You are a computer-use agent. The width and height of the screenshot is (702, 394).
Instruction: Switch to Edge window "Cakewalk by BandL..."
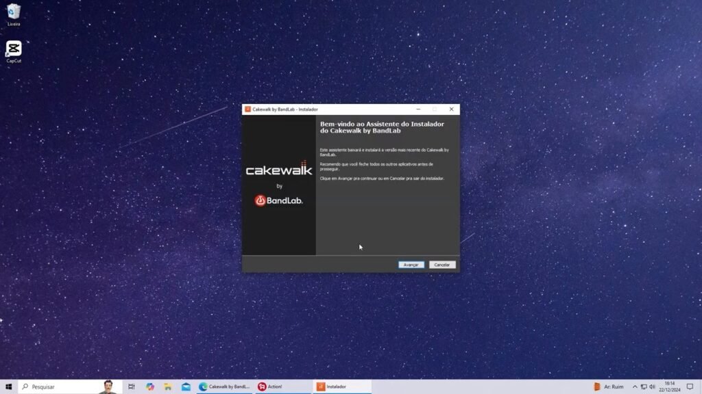point(225,387)
